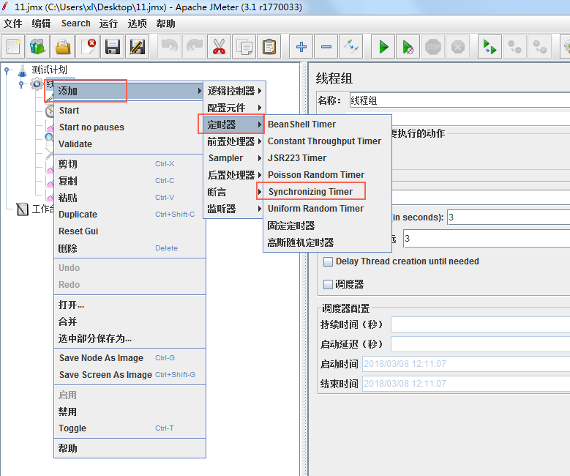Click the Undo arrow toolbar icon

(170, 47)
